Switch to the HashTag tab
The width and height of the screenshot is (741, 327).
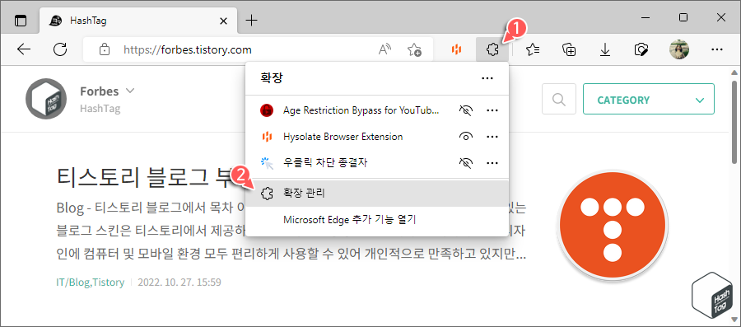(x=139, y=21)
